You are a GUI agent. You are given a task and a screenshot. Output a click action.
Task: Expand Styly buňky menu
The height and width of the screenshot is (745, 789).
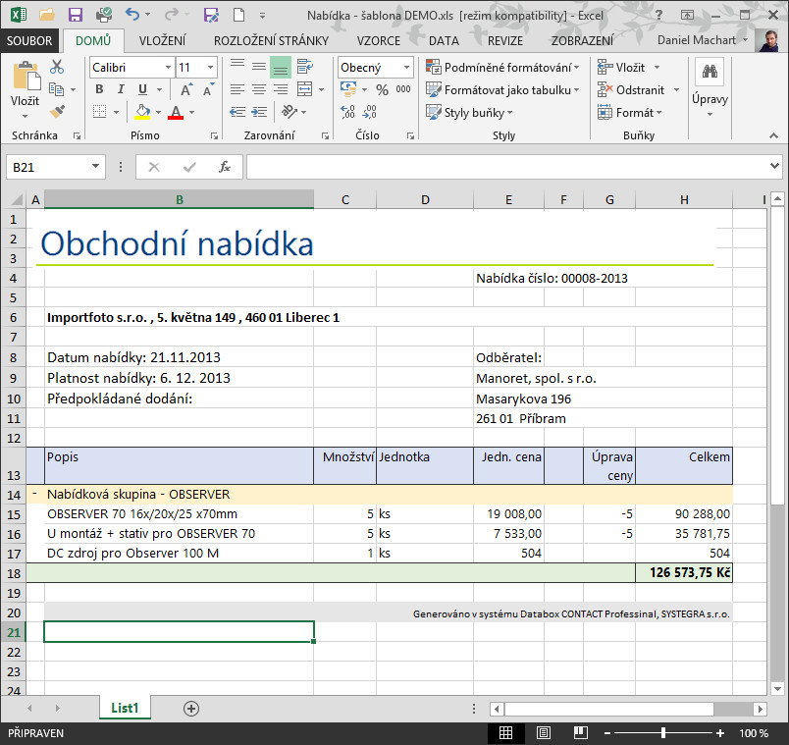point(469,112)
